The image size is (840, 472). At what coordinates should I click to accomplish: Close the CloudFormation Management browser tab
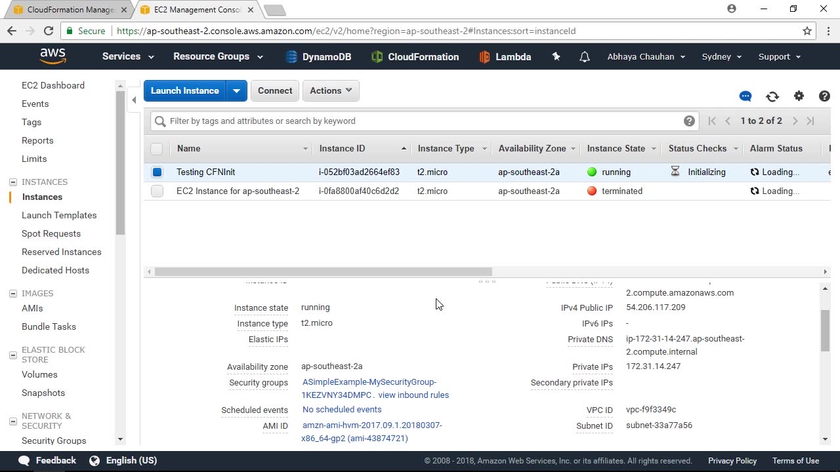point(124,10)
